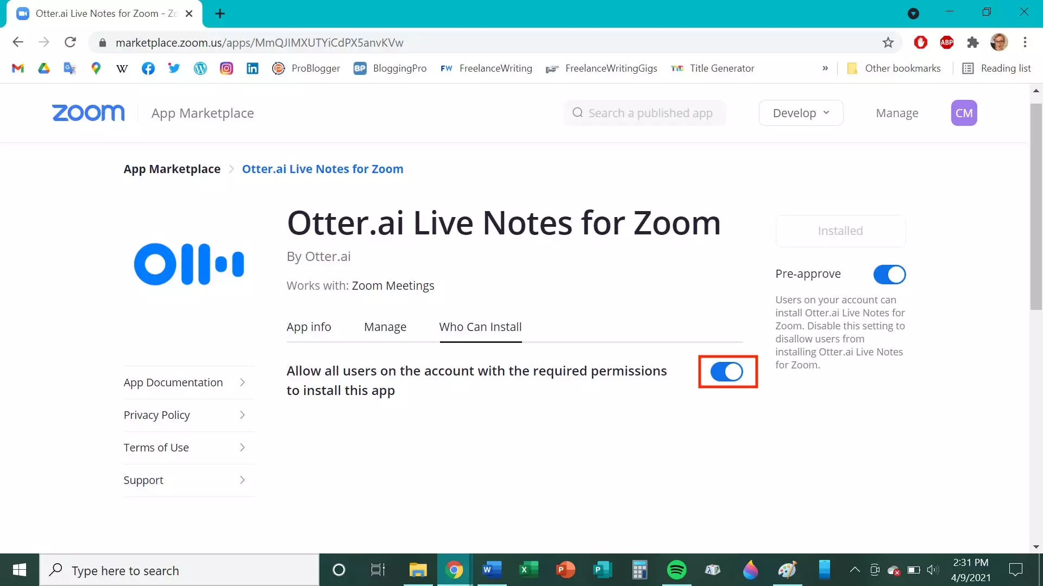Open the WordPress bookmark

tap(200, 68)
